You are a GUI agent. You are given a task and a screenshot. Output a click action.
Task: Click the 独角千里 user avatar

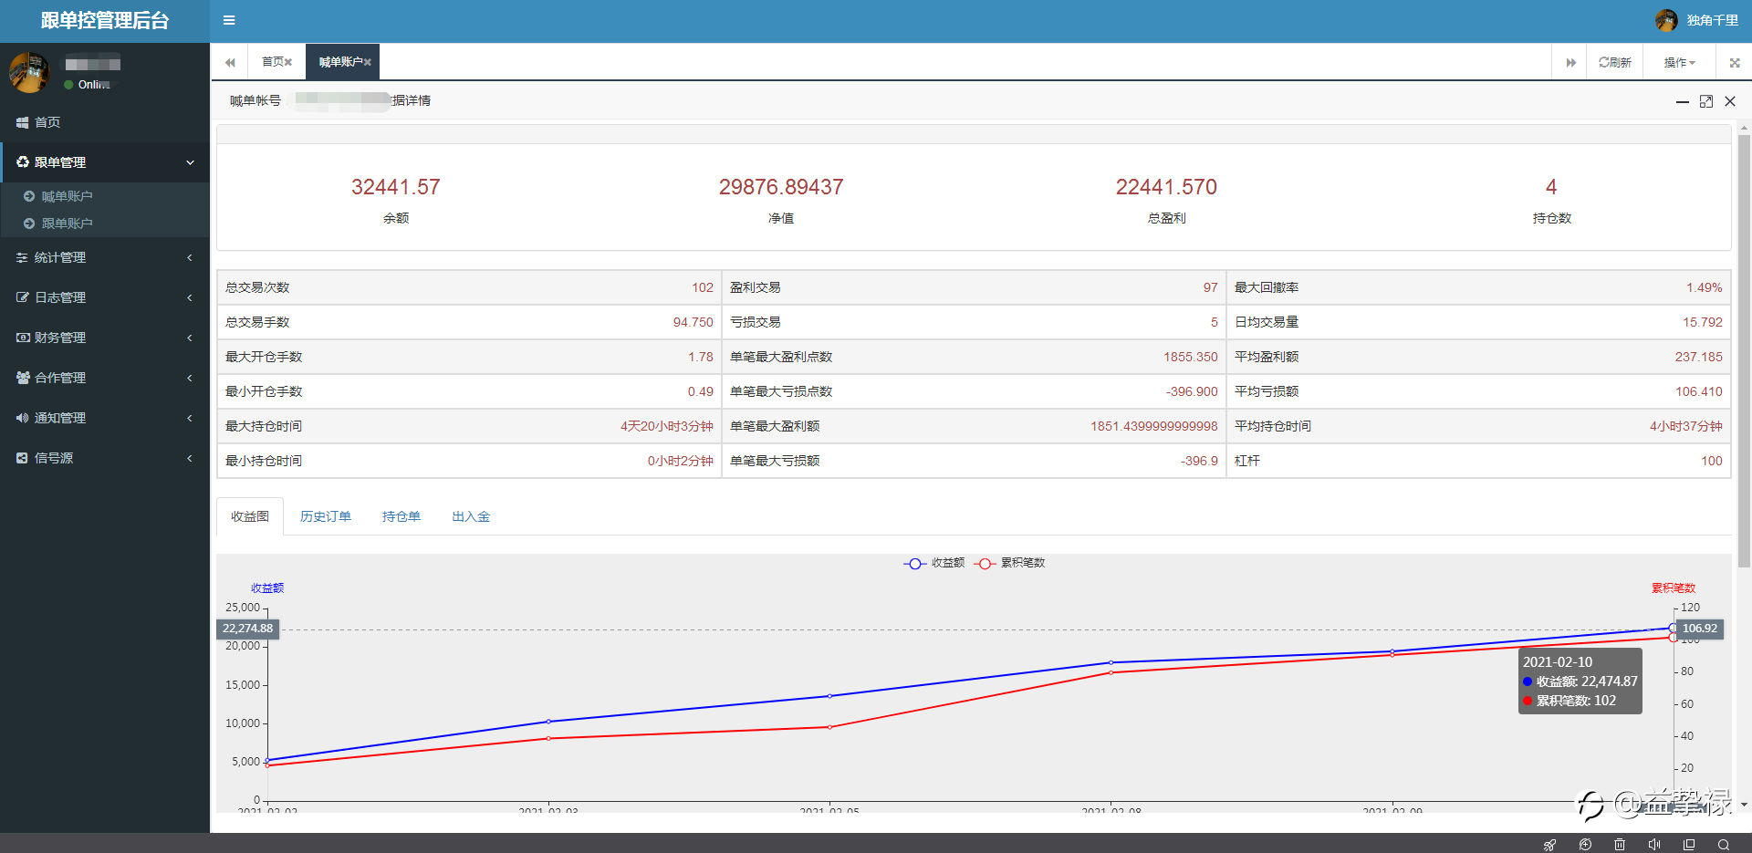pos(1666,20)
